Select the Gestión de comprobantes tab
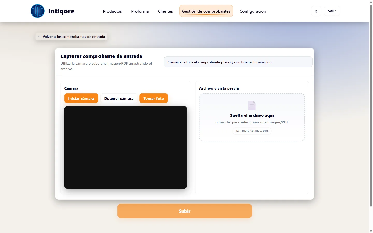This screenshot has height=233, width=373. pyautogui.click(x=206, y=11)
